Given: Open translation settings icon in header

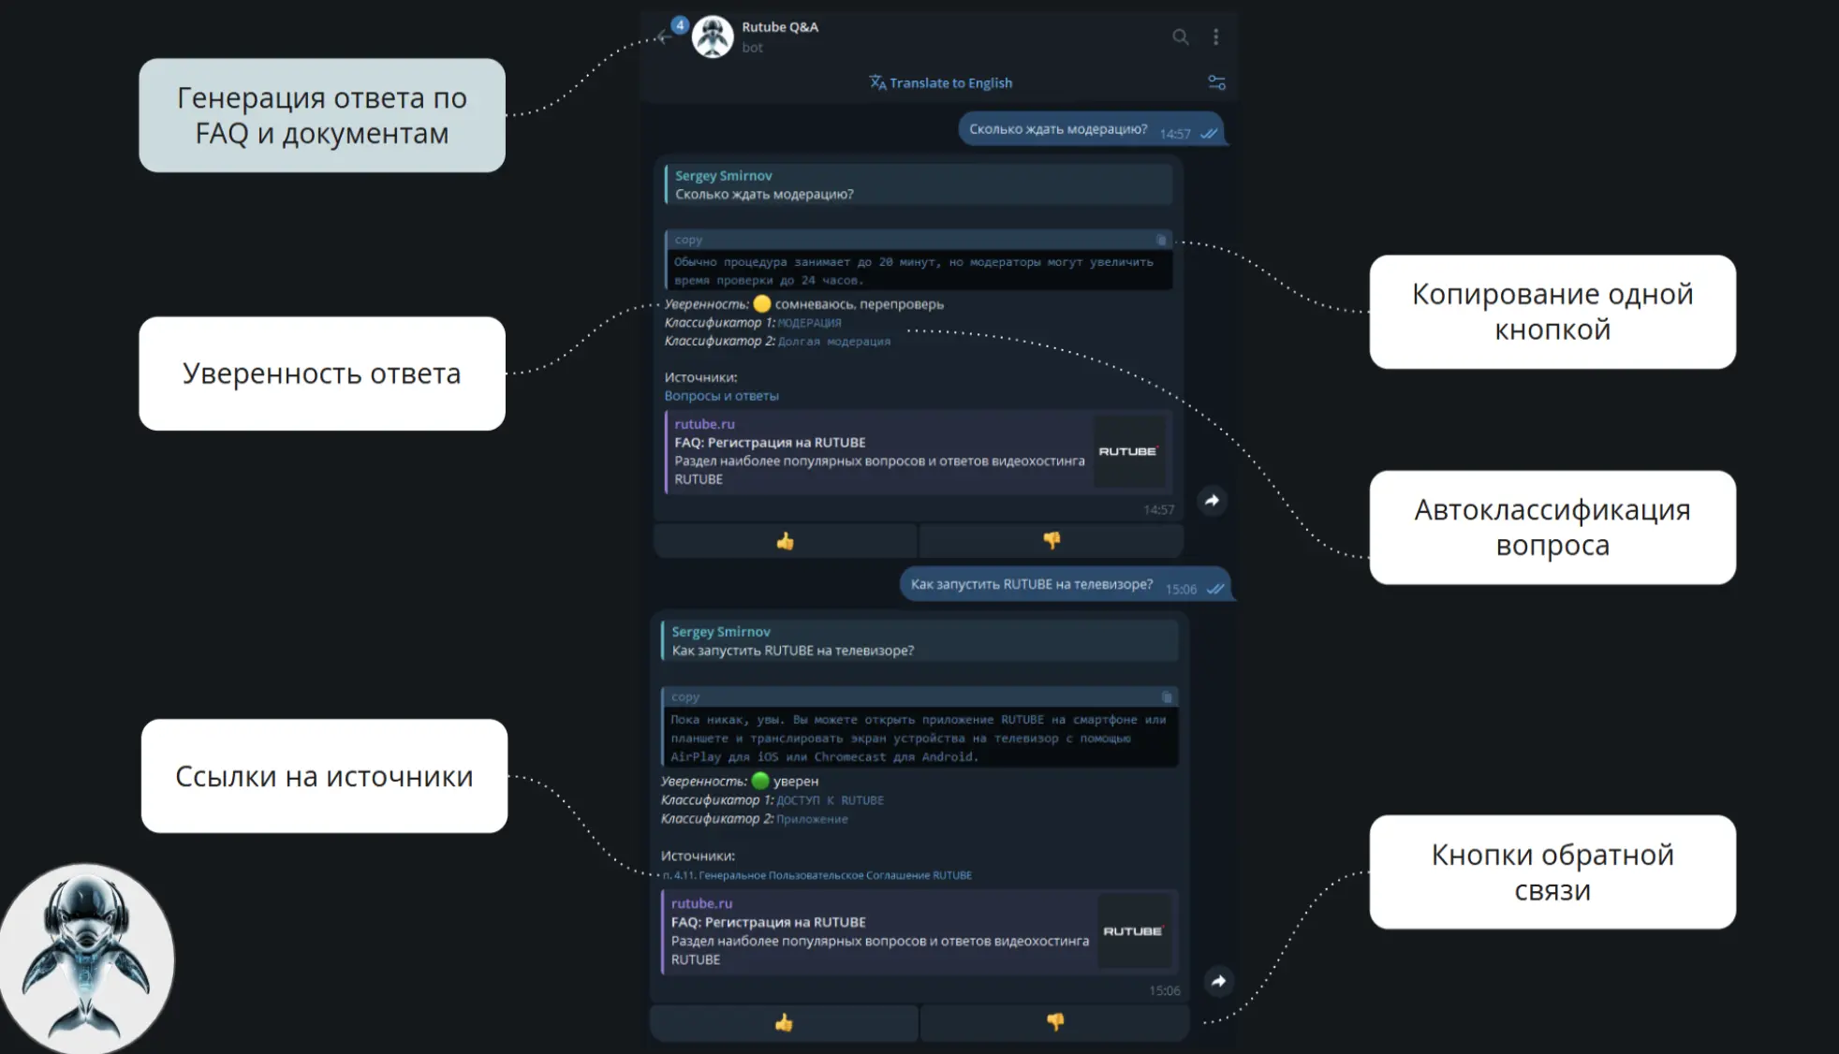Looking at the screenshot, I should (x=1216, y=83).
